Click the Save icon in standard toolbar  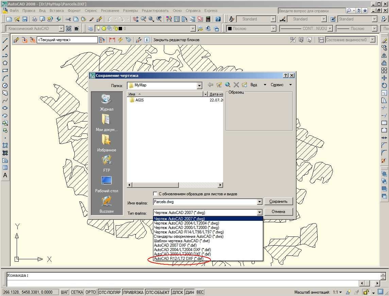pos(25,19)
